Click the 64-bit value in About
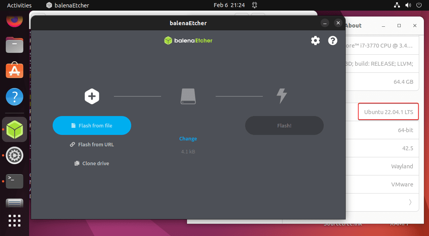429x236 pixels. click(405, 130)
